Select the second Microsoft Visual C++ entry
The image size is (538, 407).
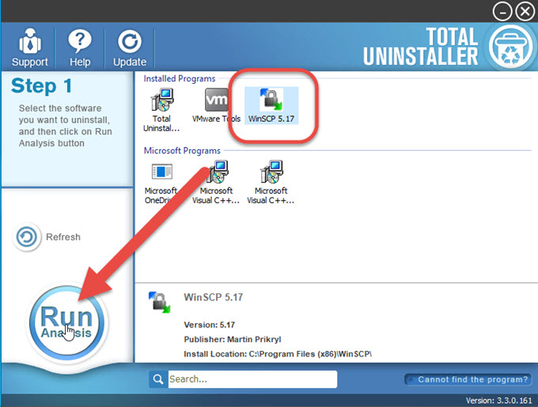click(271, 183)
